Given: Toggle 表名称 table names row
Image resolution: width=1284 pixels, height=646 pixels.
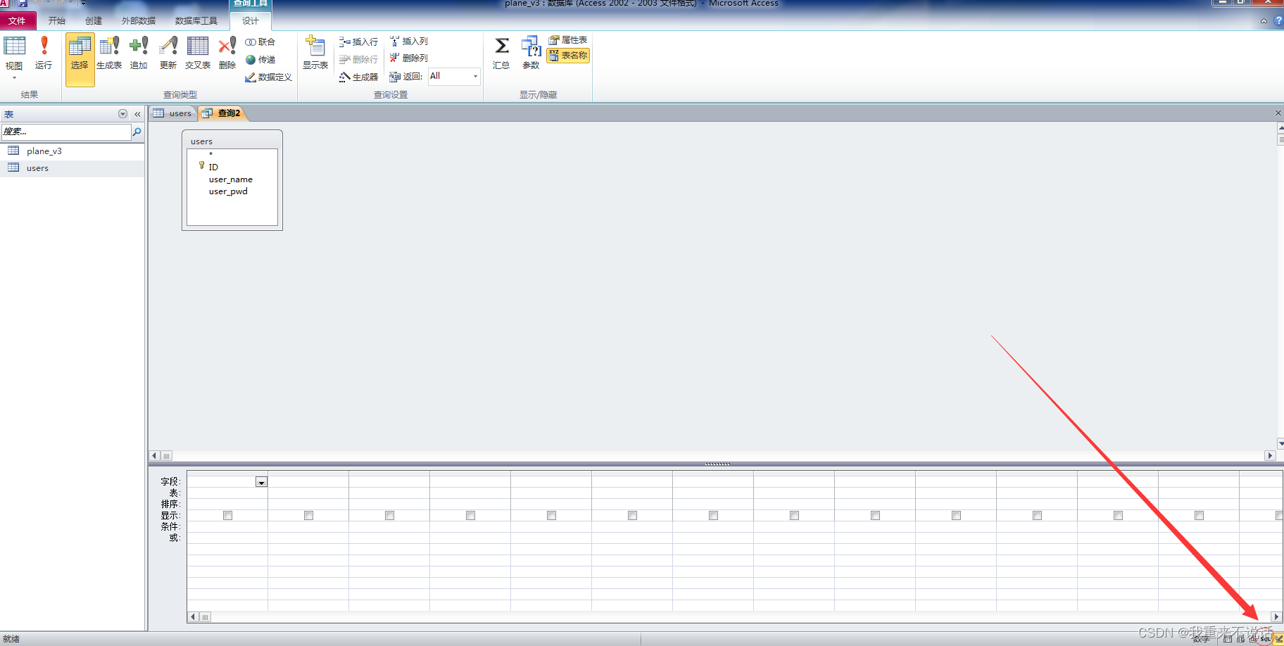Looking at the screenshot, I should pyautogui.click(x=568, y=56).
